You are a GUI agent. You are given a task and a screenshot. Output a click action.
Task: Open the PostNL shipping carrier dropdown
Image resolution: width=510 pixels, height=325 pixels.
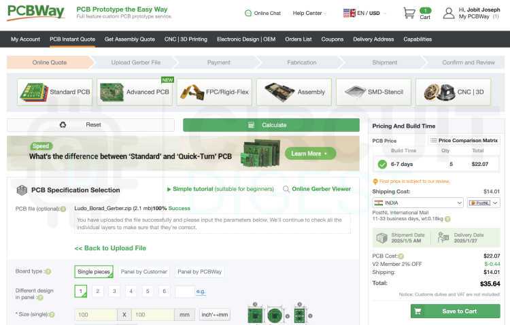click(483, 203)
